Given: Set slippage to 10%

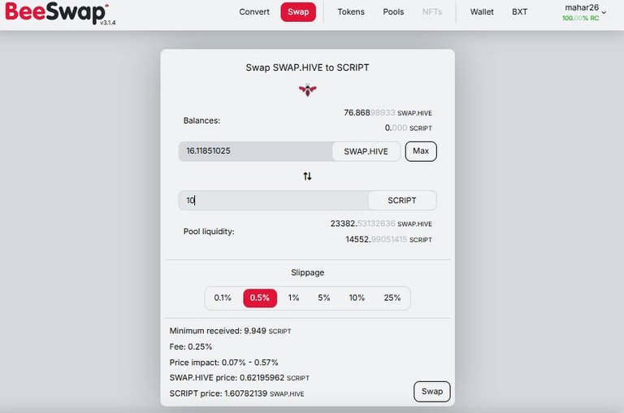Looking at the screenshot, I should coord(357,298).
